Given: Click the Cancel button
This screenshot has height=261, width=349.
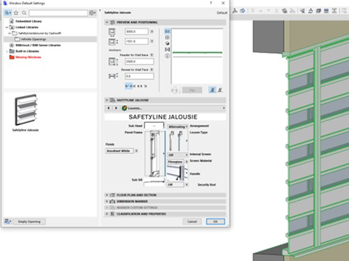Looking at the screenshot, I should pyautogui.click(x=192, y=221).
